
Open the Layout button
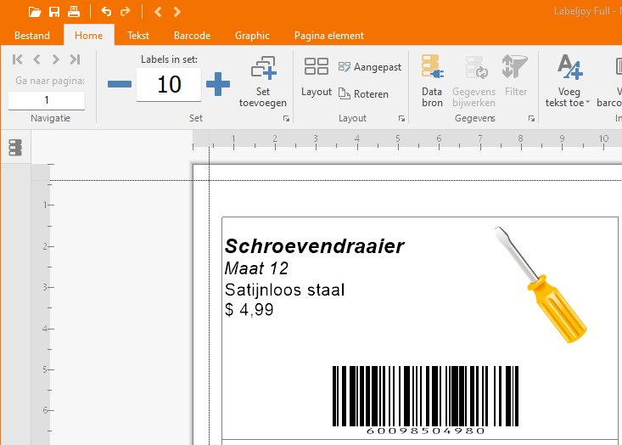[x=317, y=77]
